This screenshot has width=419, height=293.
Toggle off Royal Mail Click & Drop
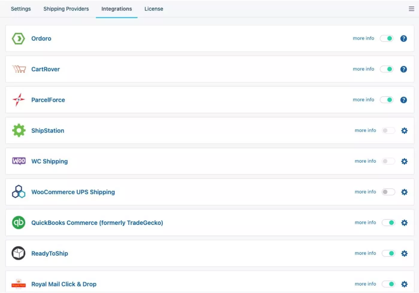point(388,284)
